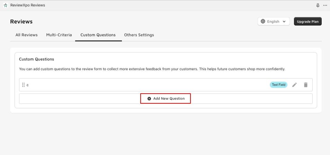The height and width of the screenshot is (155, 330).
Task: Click the ReviewXpo Reviews app title
Action: pyautogui.click(x=28, y=5)
